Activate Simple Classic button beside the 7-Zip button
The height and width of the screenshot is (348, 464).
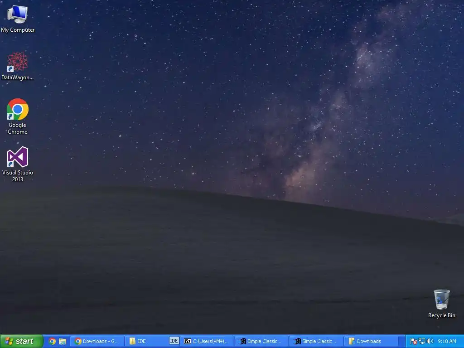(261, 341)
